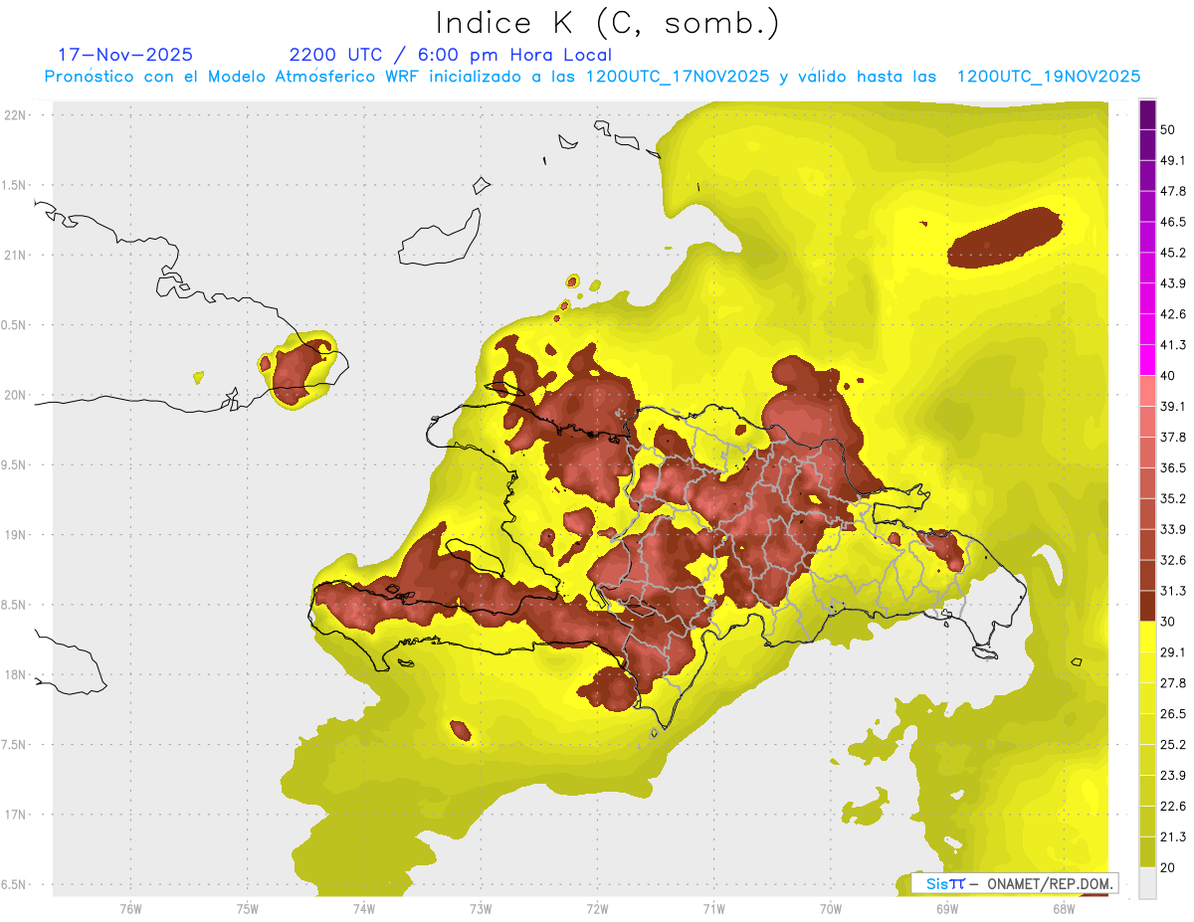Click the '46.5' color scale value

click(1172, 222)
